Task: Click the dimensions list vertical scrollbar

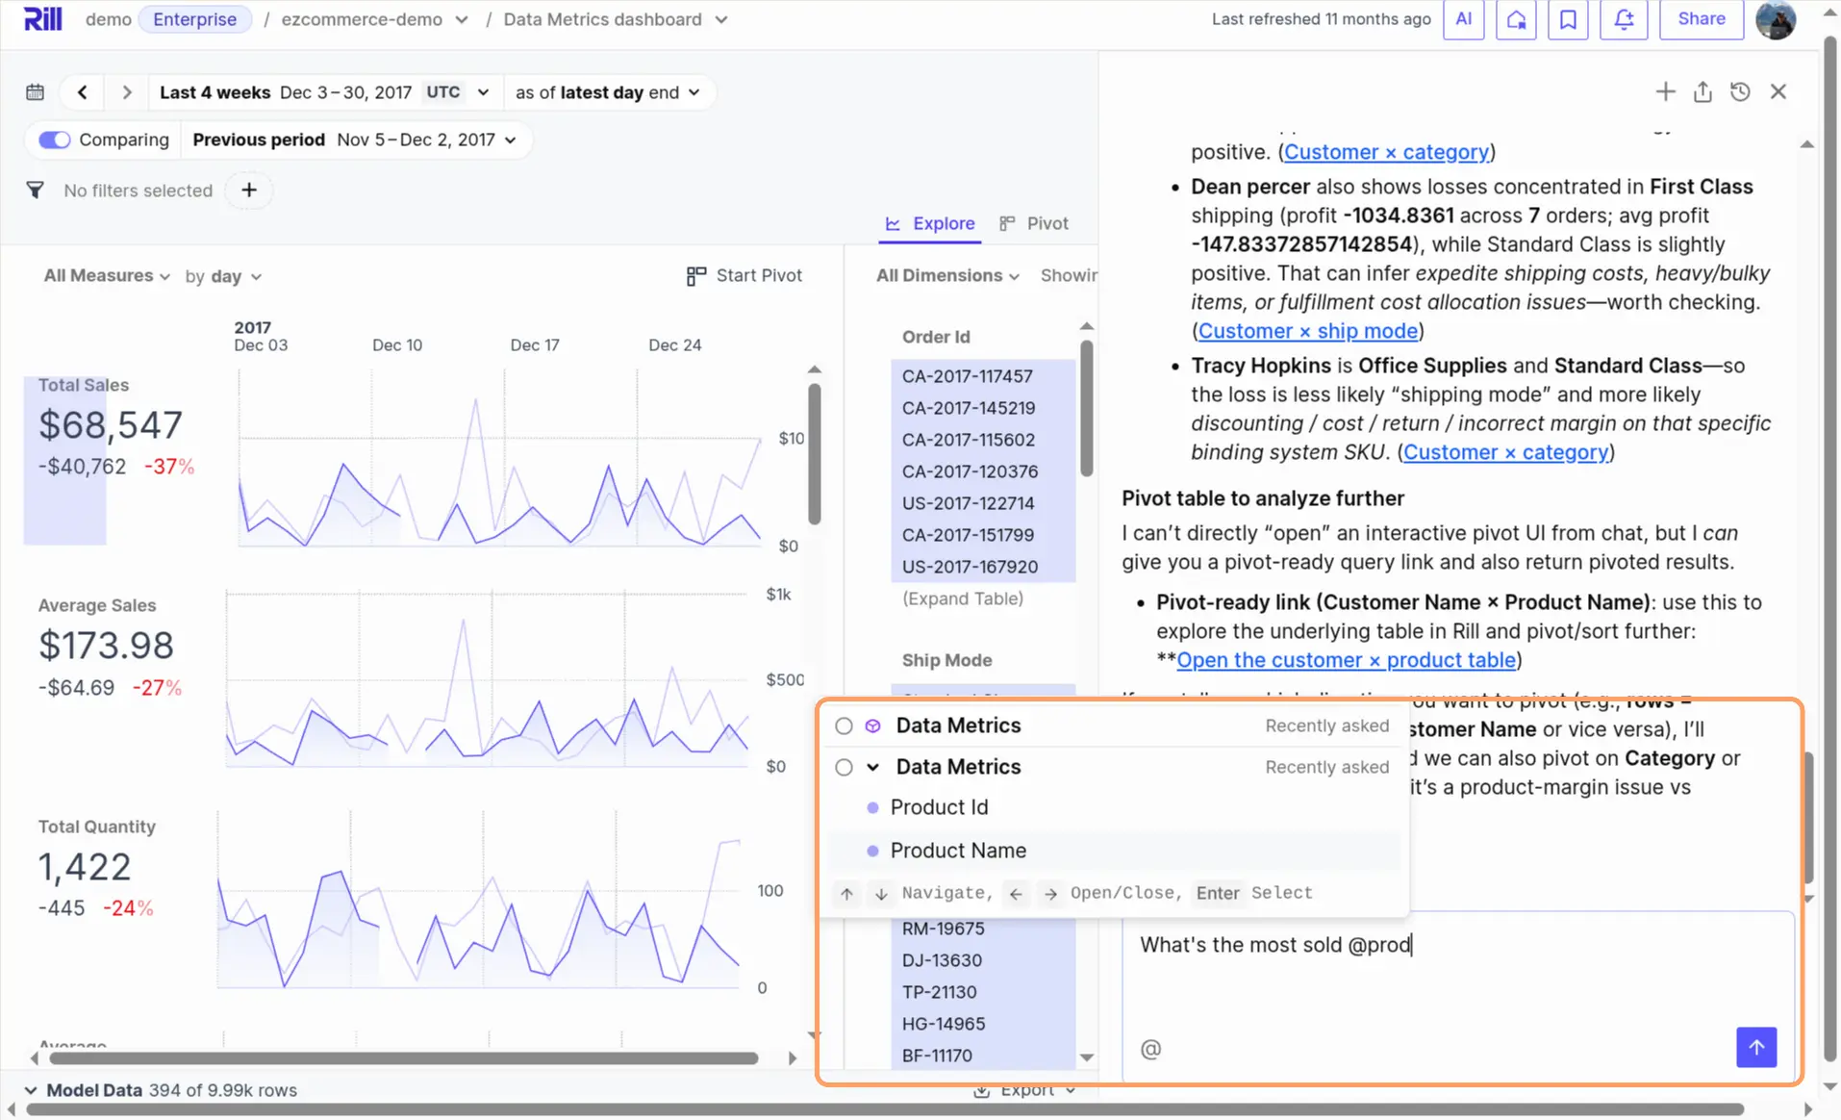Action: point(1087,409)
